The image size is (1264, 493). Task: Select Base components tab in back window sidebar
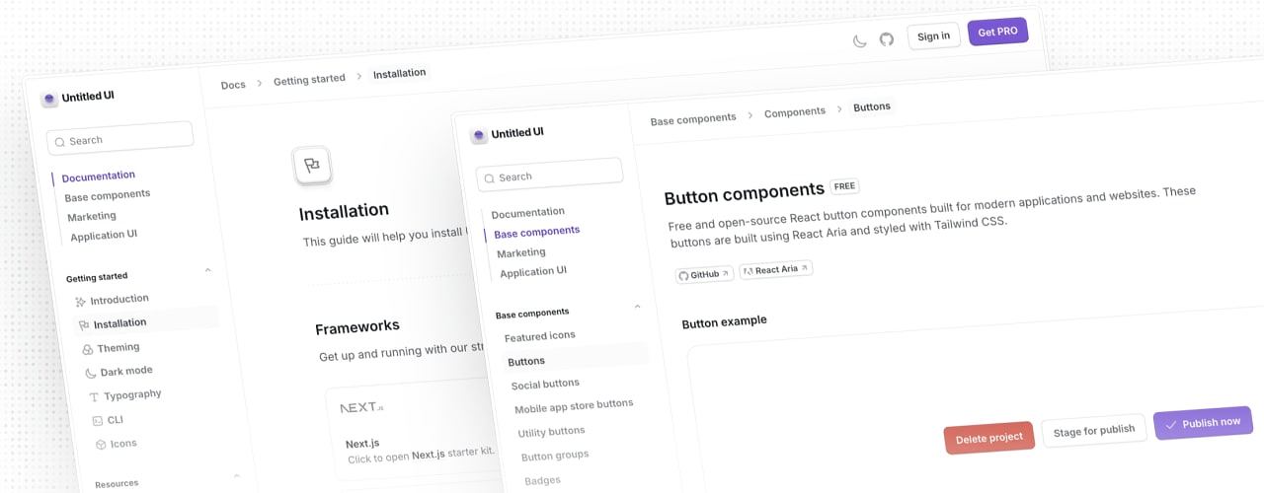click(x=108, y=195)
